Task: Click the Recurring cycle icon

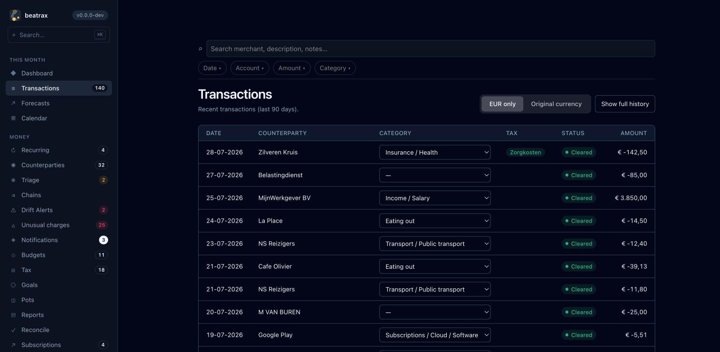Action: 13,150
